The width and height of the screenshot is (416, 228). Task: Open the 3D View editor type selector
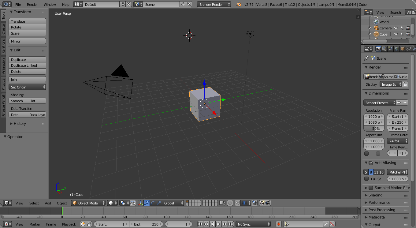click(8, 203)
